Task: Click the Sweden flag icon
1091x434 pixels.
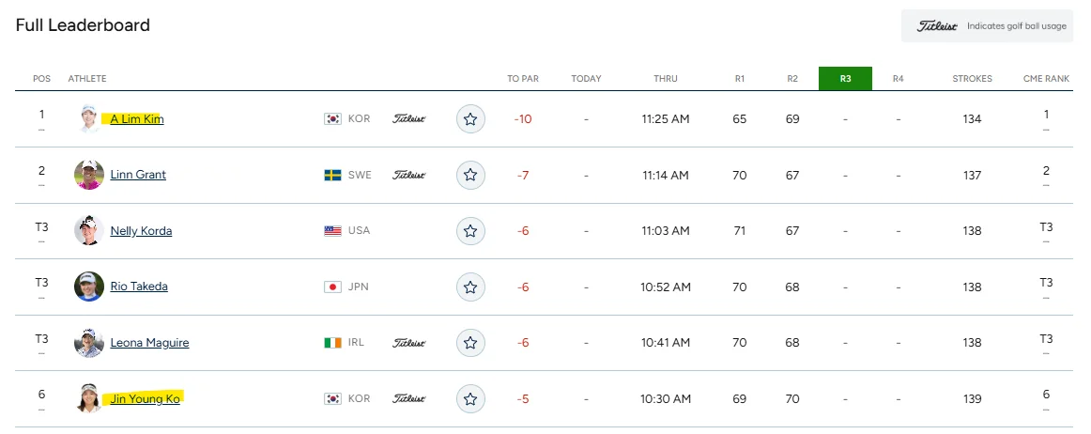Action: click(x=332, y=175)
